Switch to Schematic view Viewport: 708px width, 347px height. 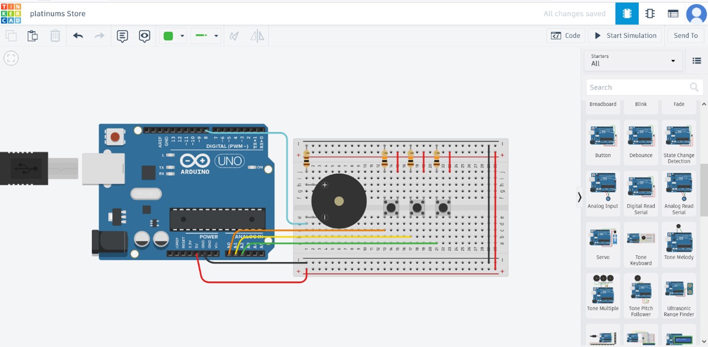(x=650, y=14)
